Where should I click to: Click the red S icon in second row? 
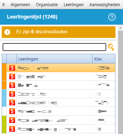[12, 76]
